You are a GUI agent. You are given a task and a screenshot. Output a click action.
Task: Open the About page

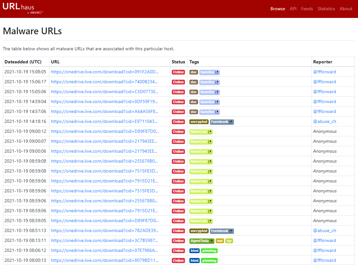[346, 9]
